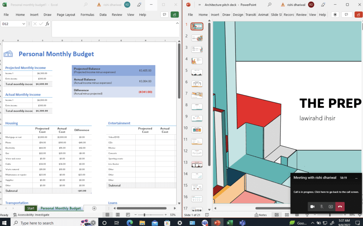Switch to Page Break Preview view in Excel

[x=129, y=215]
